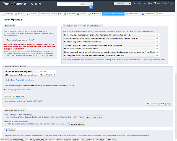Click the beta warning triangle icon

coord(5,40)
